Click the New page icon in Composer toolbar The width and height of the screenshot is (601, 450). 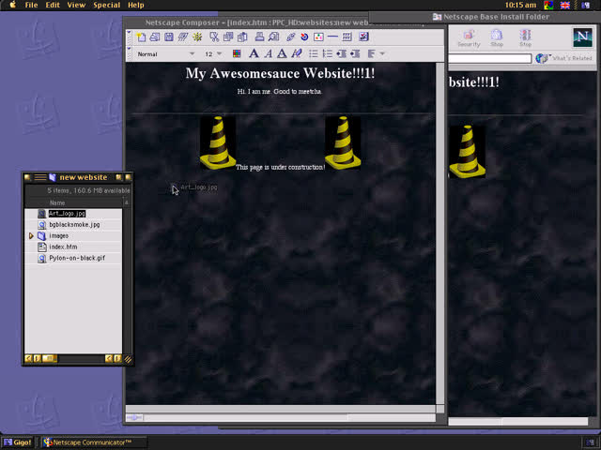tap(141, 37)
